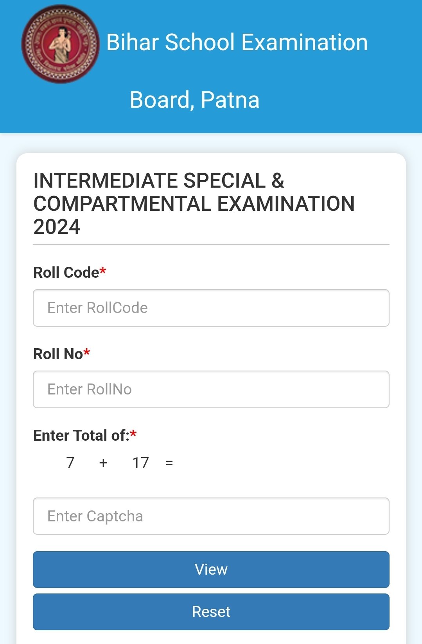The image size is (422, 644).
Task: Click the divider line below the exam heading
Action: click(x=211, y=244)
